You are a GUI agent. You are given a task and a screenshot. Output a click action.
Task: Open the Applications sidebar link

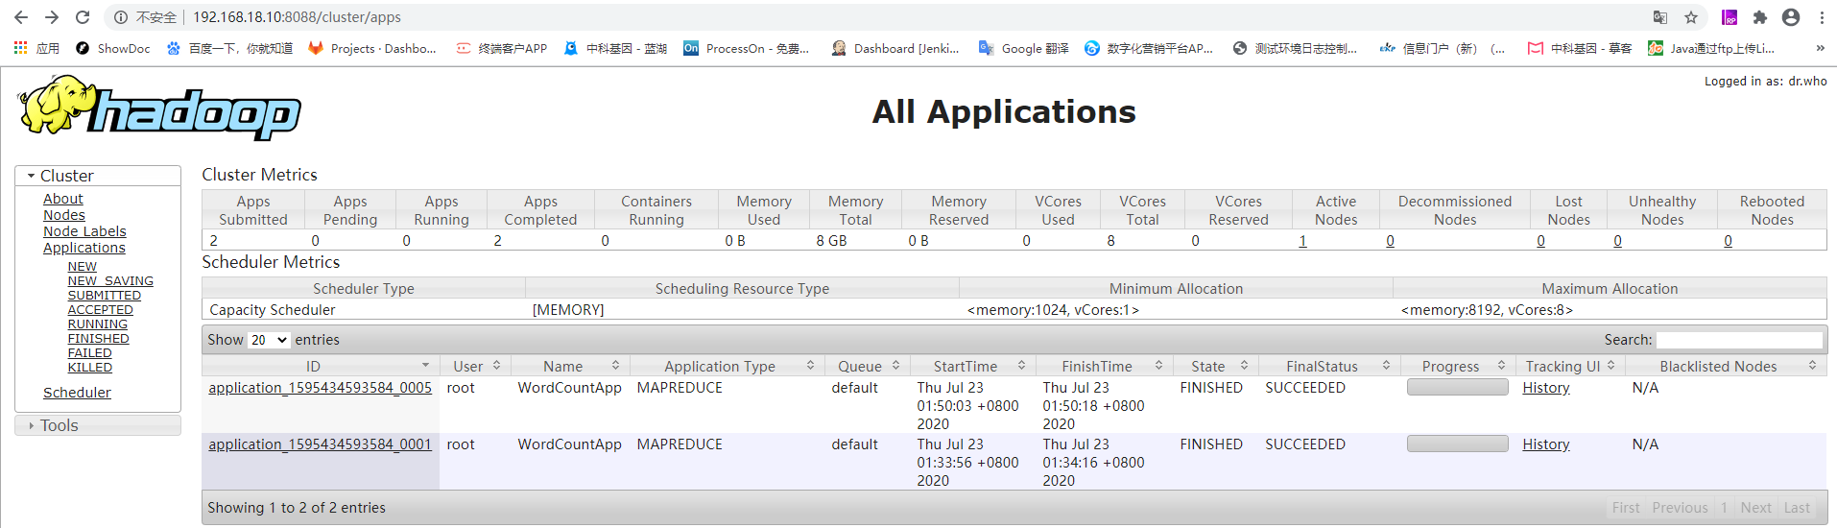[x=84, y=248]
